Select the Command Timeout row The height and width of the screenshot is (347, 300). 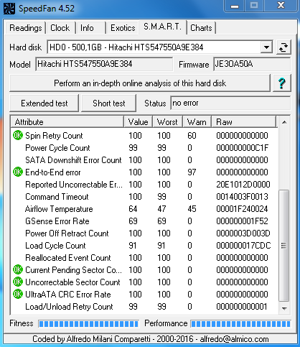coord(144,197)
